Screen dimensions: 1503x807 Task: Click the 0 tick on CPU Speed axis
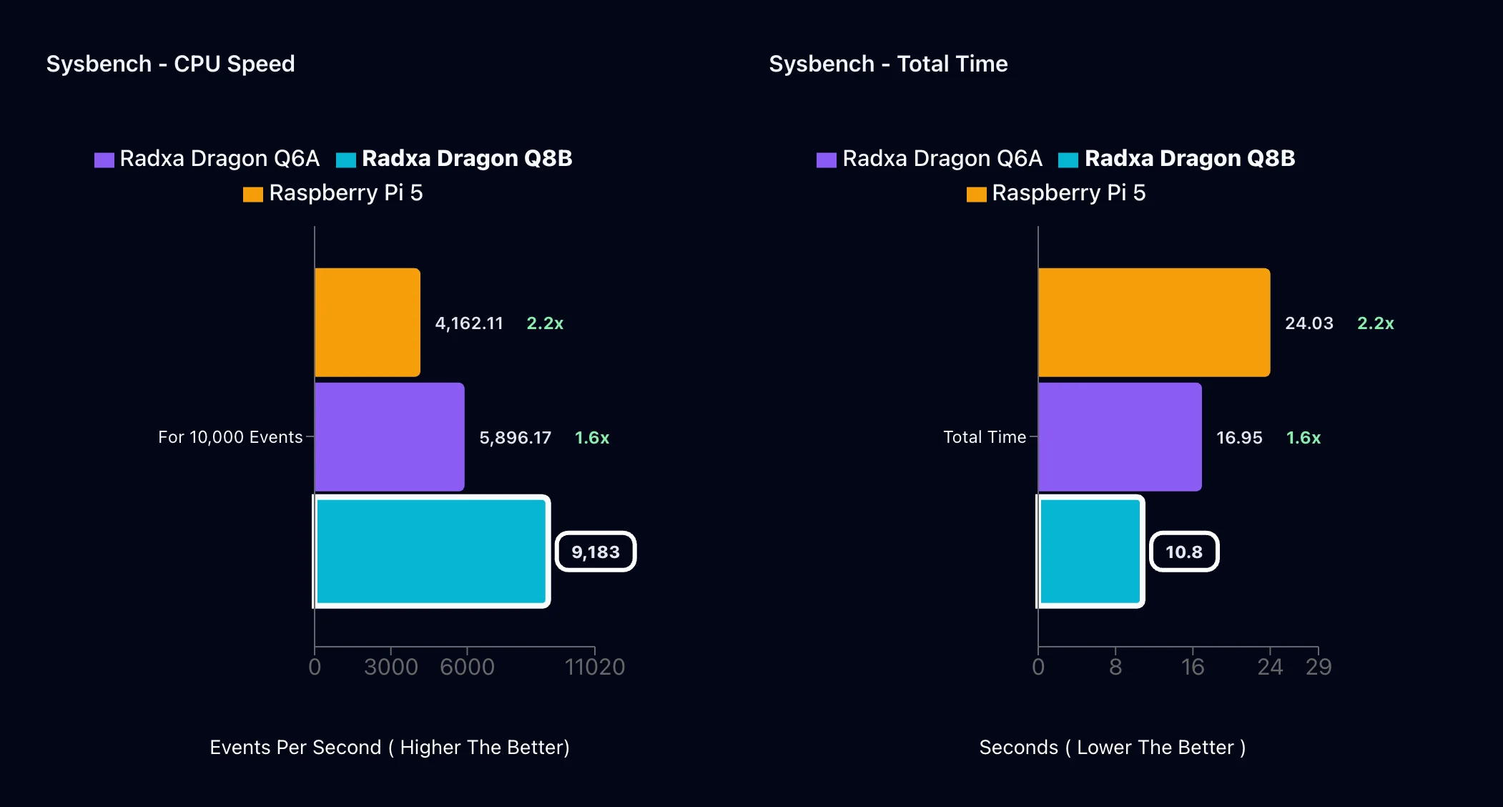(315, 667)
